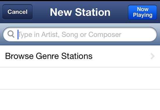Viewport: 160px width, 110px height.
Task: Go to the Now Playing screen
Action: tap(143, 12)
